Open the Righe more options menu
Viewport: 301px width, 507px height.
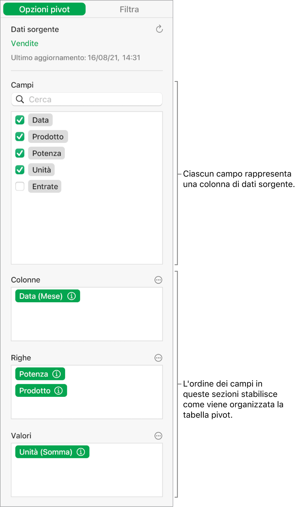point(158,358)
